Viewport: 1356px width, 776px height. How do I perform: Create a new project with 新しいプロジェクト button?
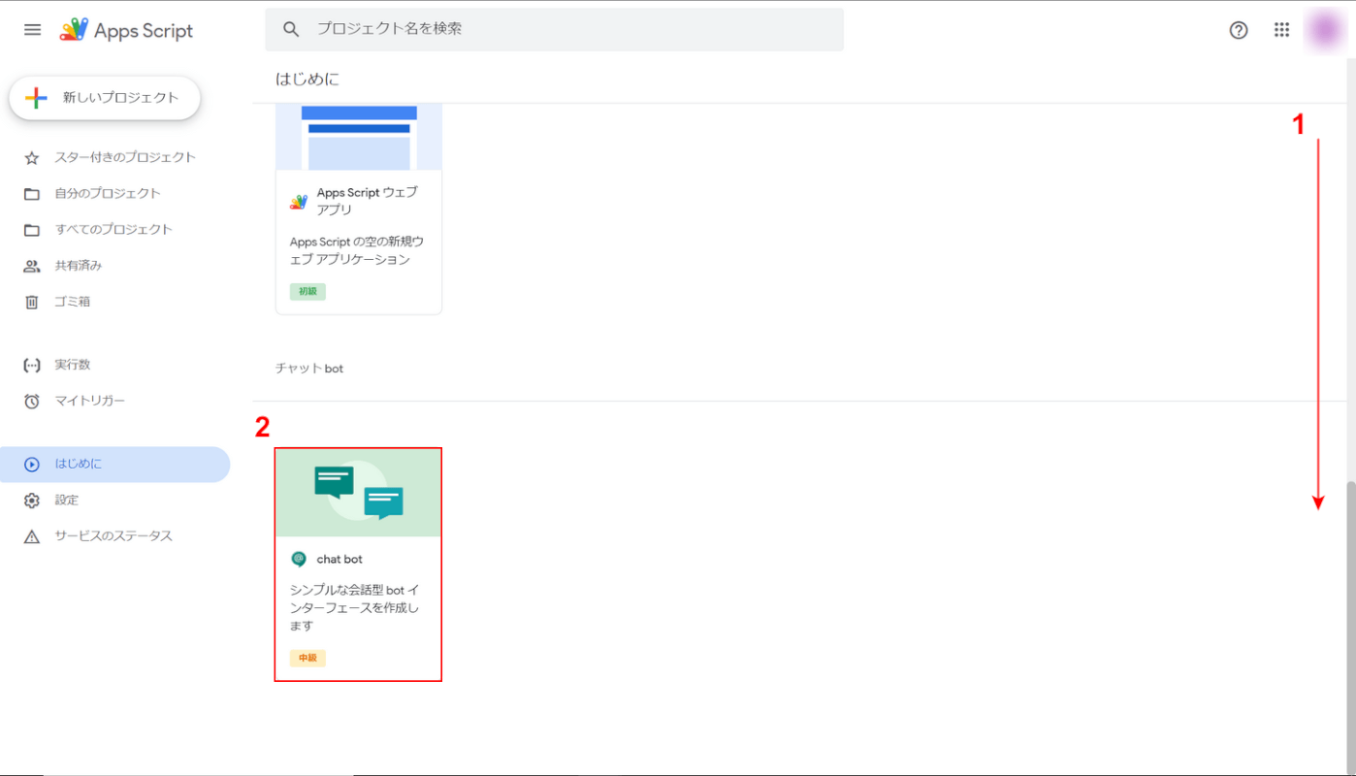(105, 98)
